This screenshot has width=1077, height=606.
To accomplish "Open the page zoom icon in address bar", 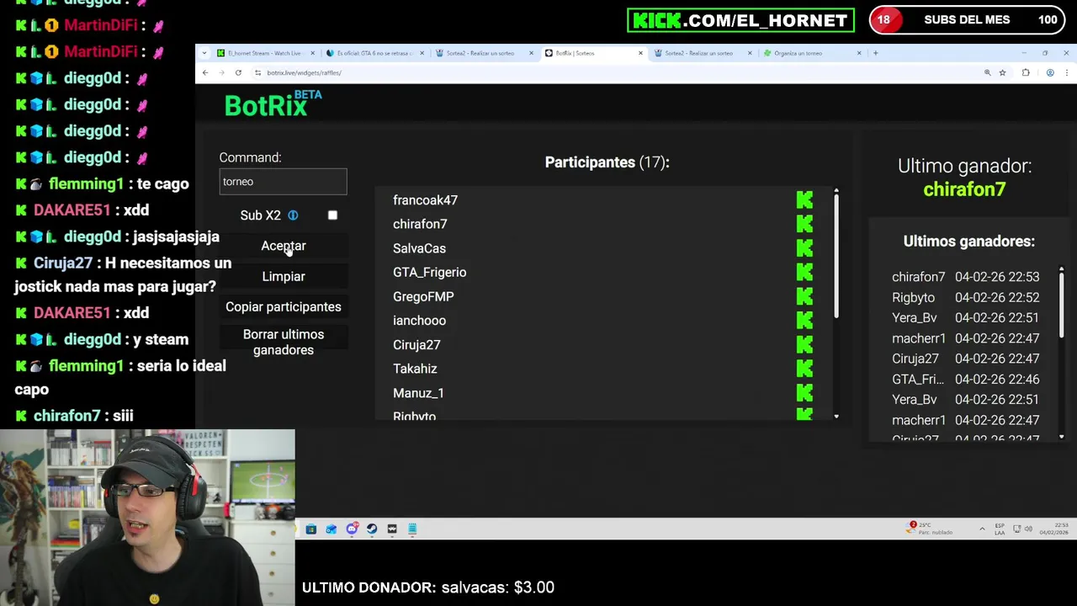I will (x=987, y=73).
